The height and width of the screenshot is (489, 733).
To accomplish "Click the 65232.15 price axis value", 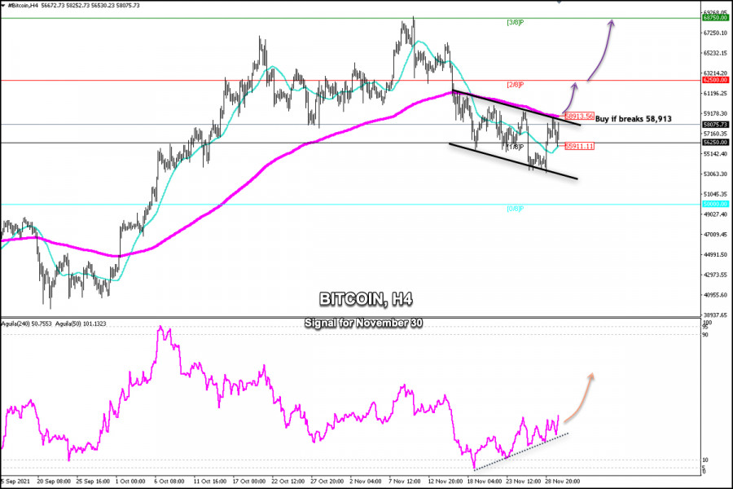I will point(715,53).
